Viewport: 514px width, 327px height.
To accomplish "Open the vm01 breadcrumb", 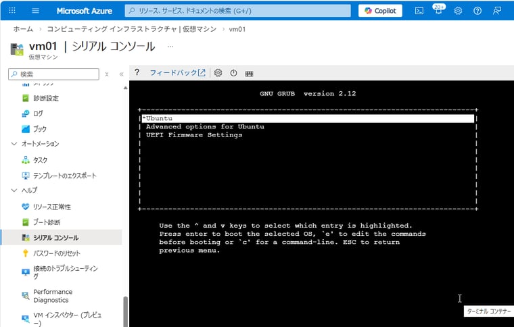I will coord(237,29).
